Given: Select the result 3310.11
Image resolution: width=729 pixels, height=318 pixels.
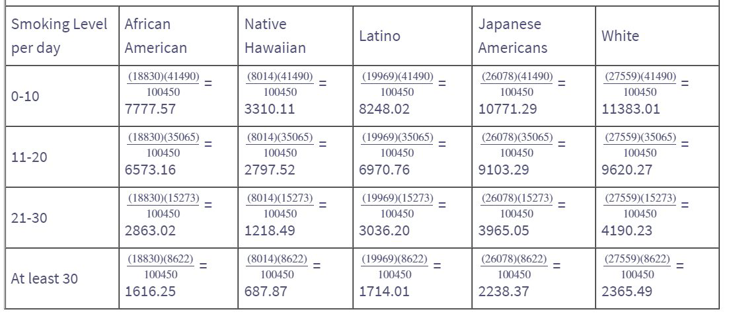Looking at the screenshot, I should pos(270,109).
